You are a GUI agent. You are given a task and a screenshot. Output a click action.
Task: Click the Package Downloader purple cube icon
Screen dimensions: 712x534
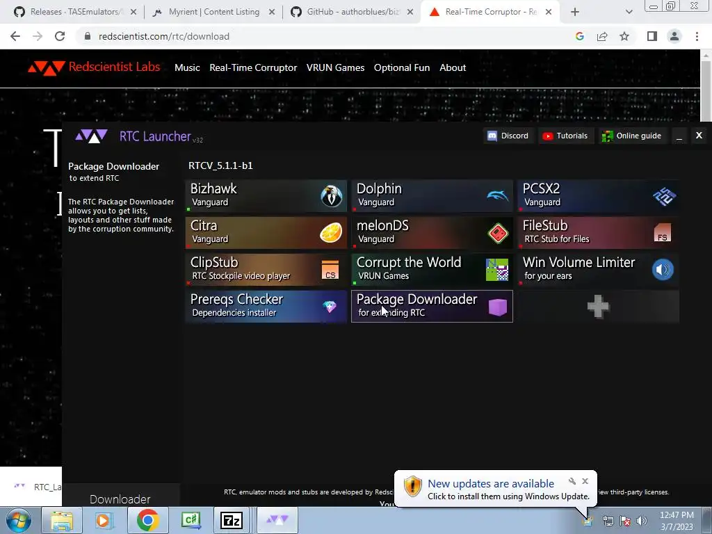click(x=498, y=307)
